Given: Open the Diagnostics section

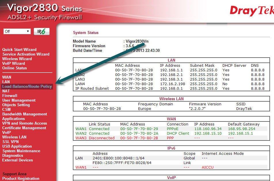Looking at the screenshot, I should [x=12, y=155].
